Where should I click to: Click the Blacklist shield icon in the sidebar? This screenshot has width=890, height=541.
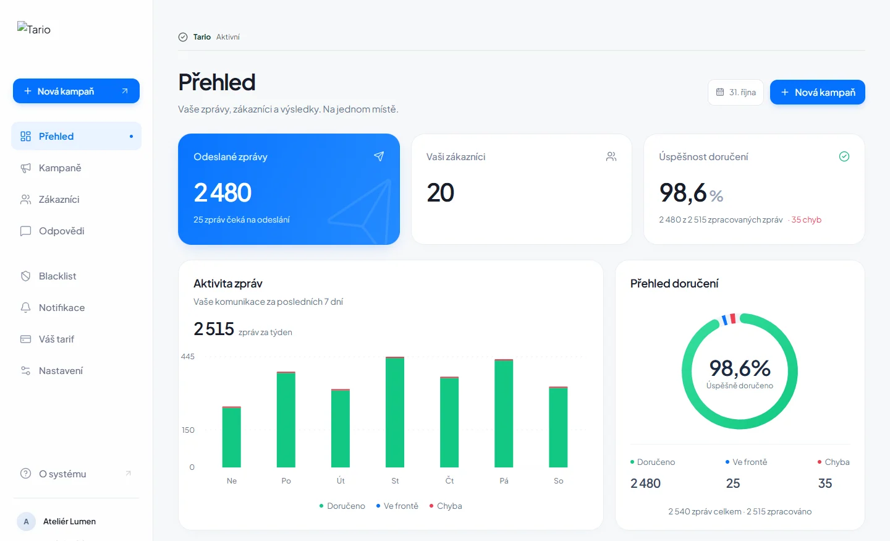[25, 276]
